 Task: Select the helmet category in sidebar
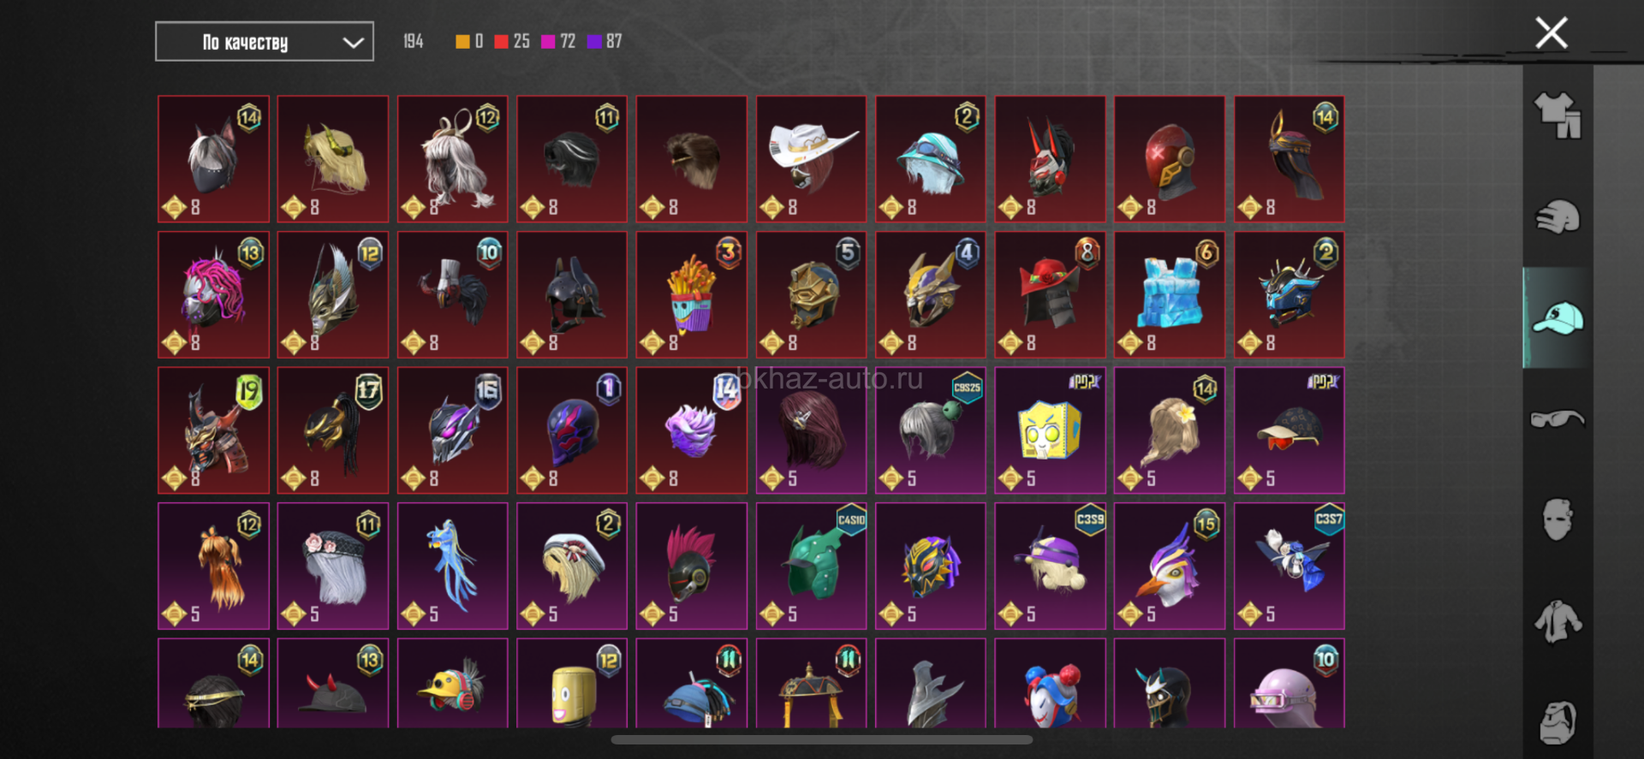(x=1558, y=216)
